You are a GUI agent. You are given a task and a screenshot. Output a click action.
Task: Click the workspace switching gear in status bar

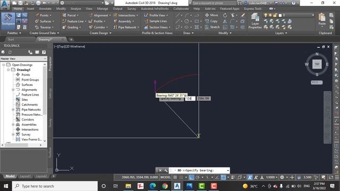(x=282, y=177)
